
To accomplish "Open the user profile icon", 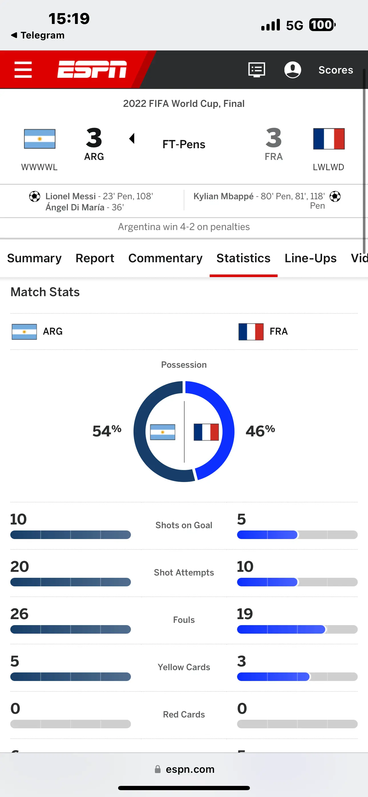I will click(x=292, y=70).
